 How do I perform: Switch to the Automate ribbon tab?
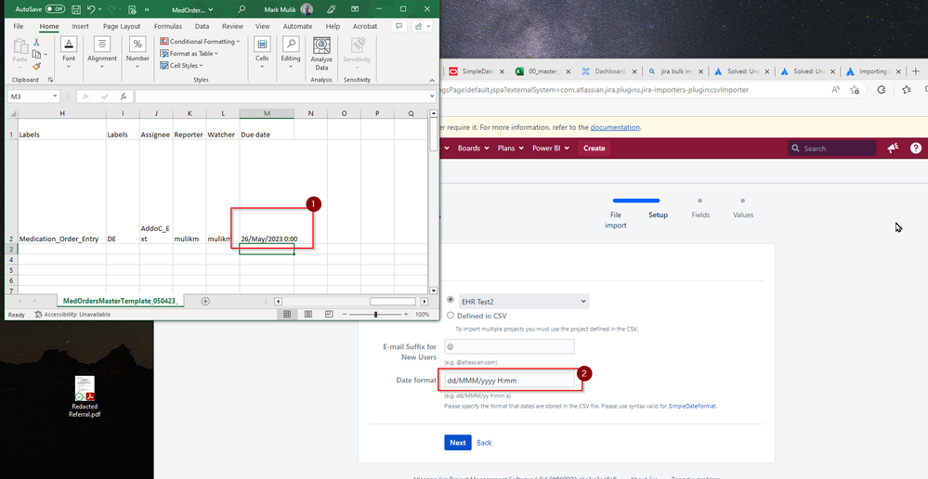click(297, 27)
